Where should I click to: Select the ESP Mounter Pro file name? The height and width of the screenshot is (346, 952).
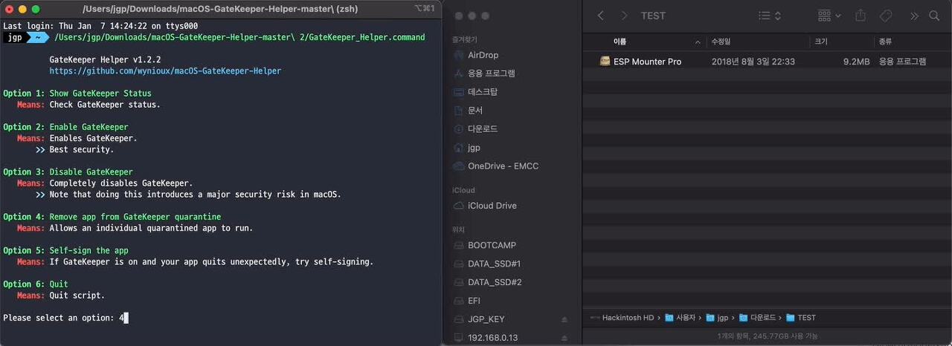[647, 62]
